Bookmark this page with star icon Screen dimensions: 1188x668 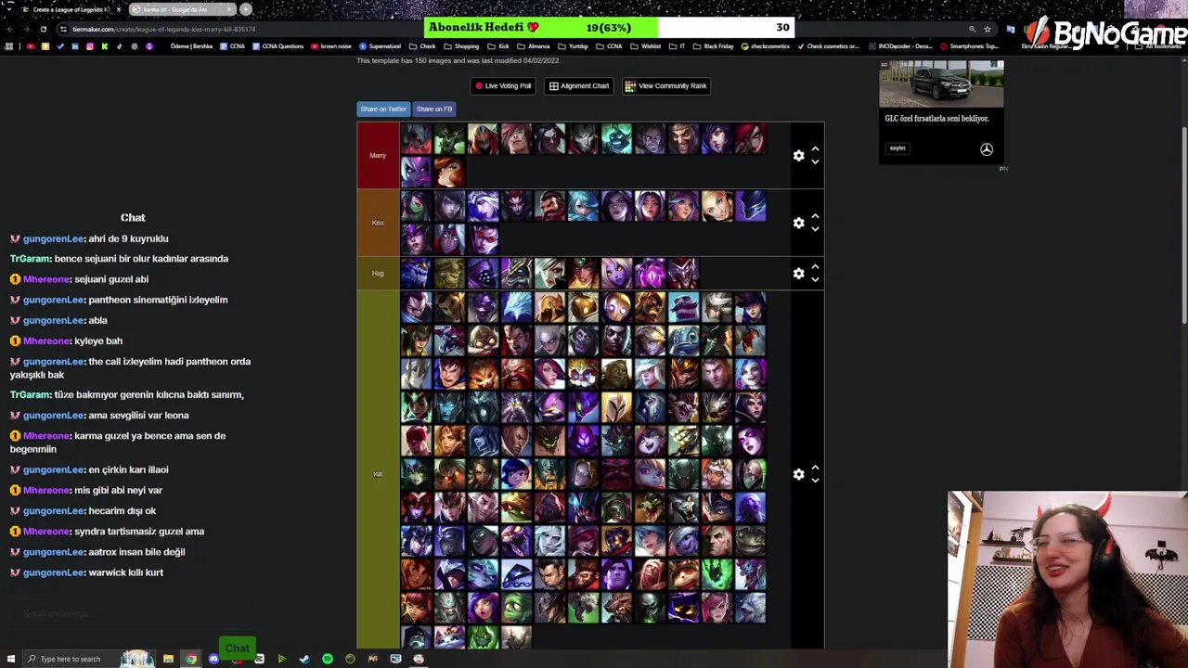[x=987, y=29]
